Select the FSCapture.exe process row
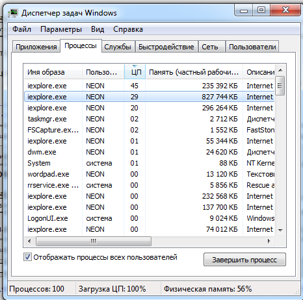The width and height of the screenshot is (303, 300). pos(150,130)
